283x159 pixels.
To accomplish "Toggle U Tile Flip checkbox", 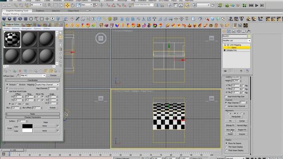I will coord(244,85).
